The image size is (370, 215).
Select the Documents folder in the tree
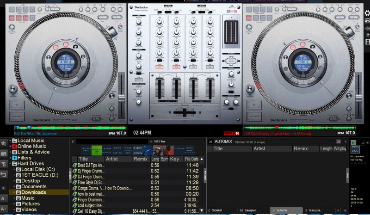(x=34, y=187)
